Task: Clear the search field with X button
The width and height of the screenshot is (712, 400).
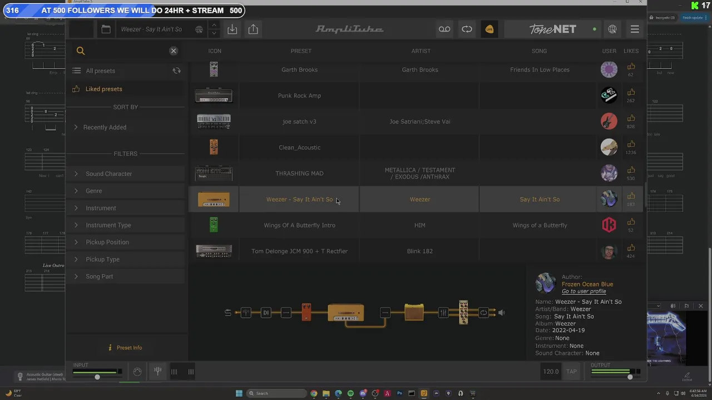Action: click(174, 51)
